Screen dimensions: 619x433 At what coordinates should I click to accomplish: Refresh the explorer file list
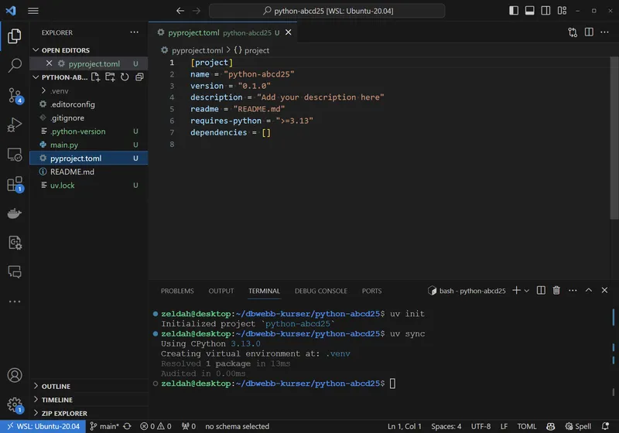tap(125, 77)
